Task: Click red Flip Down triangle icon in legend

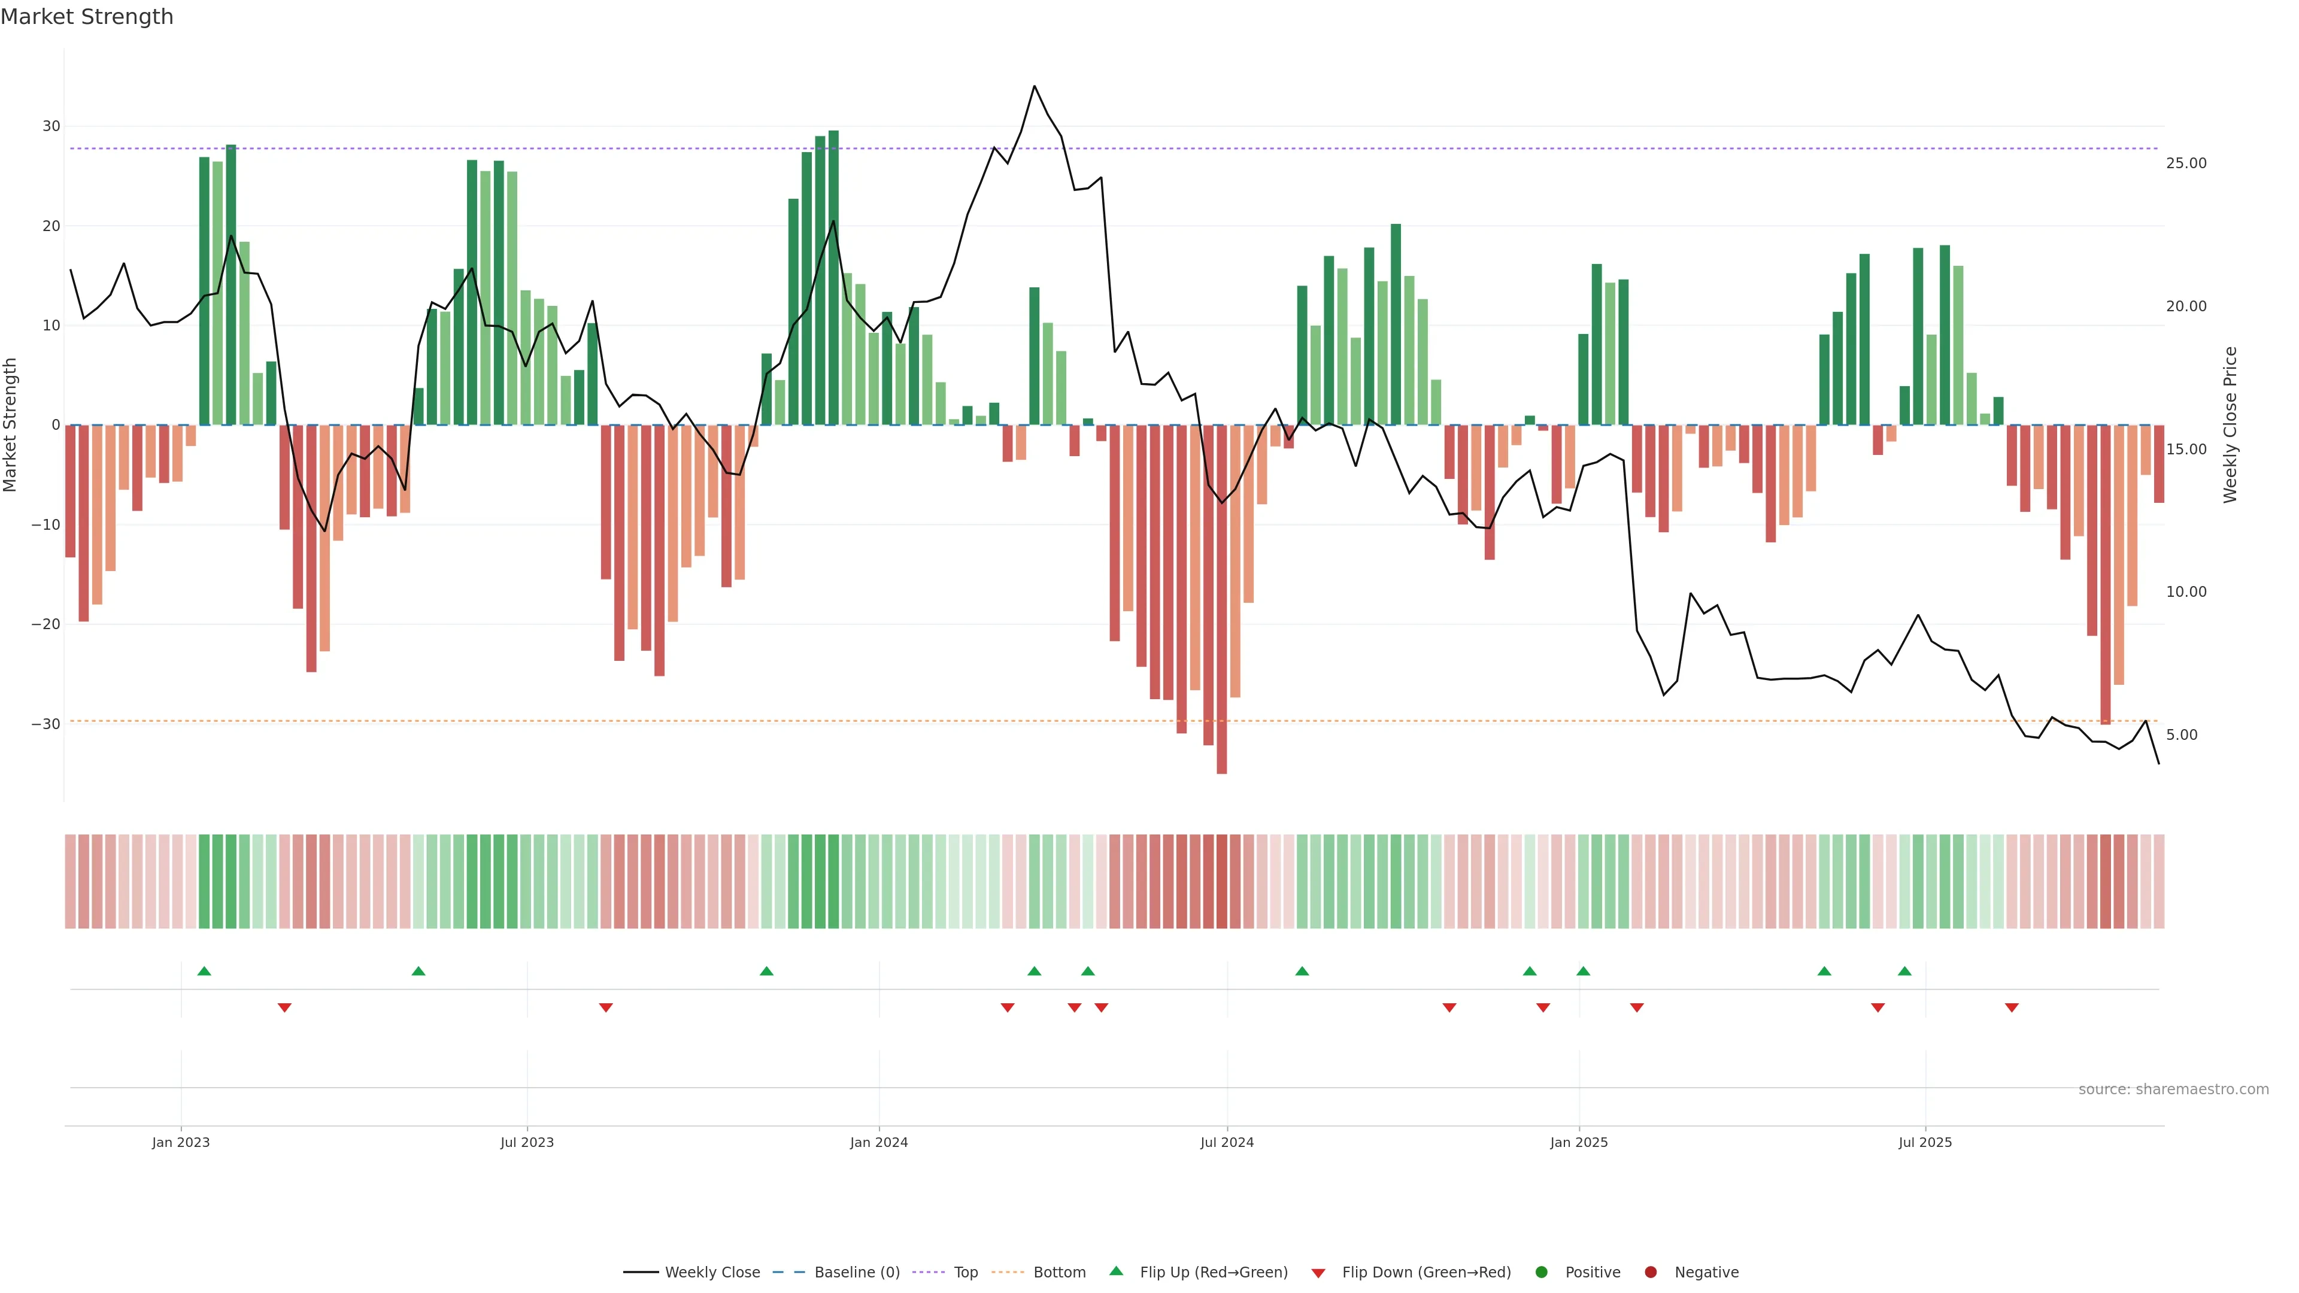Action: click(x=1318, y=1273)
